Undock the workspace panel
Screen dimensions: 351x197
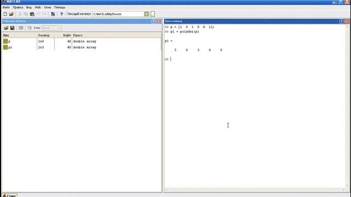click(x=154, y=21)
